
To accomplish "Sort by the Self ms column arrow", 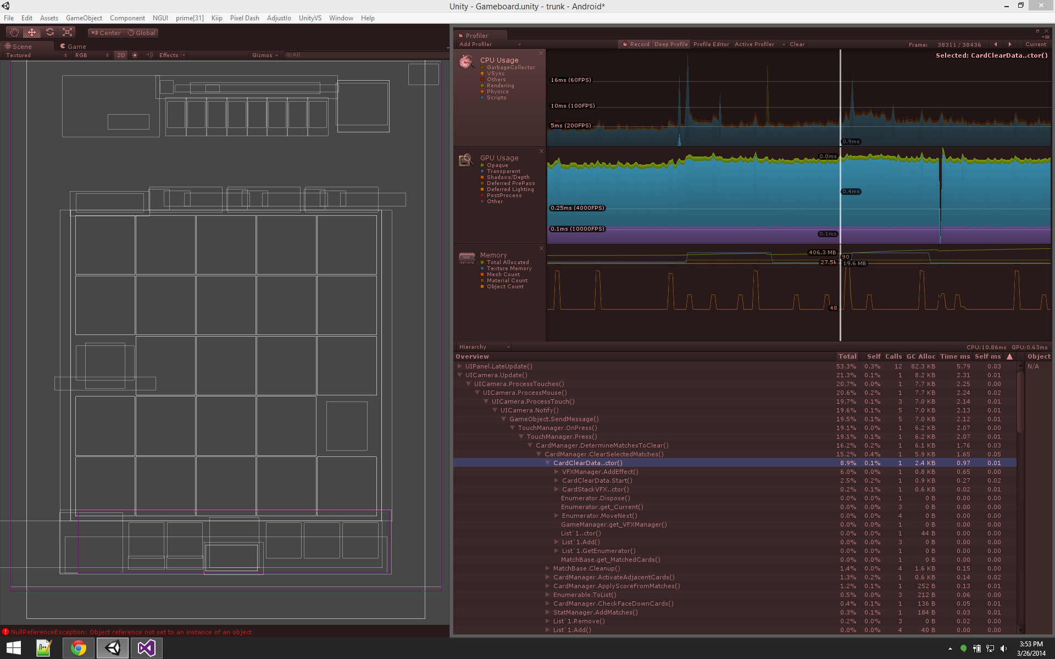I will click(1009, 356).
